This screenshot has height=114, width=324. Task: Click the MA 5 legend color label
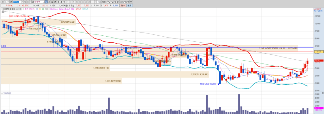pyautogui.click(x=34, y=9)
